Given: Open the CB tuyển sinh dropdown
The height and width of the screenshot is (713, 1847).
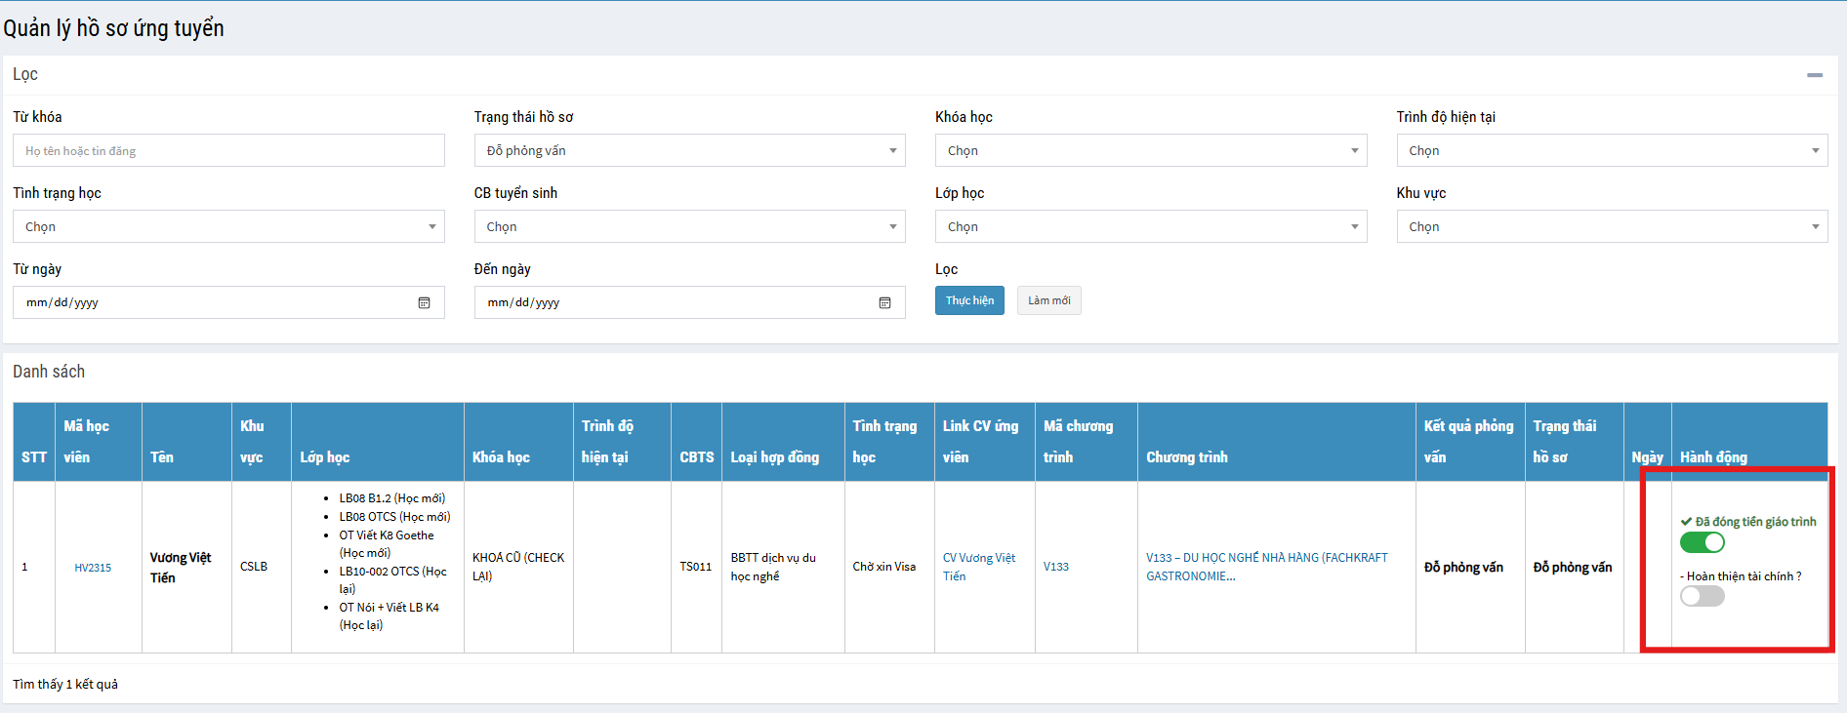Looking at the screenshot, I should (689, 226).
